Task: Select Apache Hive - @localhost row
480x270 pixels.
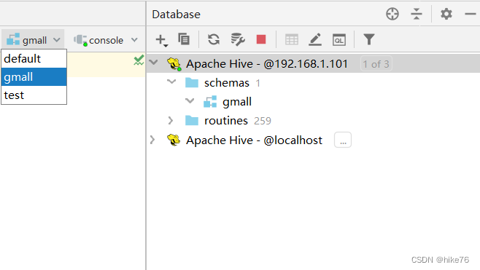Action: tap(313, 140)
